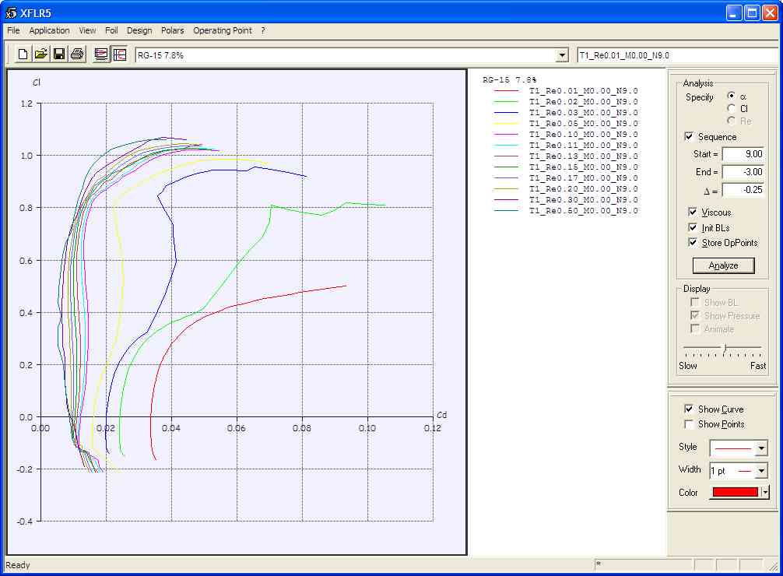
Task: Open the Design menu
Action: [139, 30]
